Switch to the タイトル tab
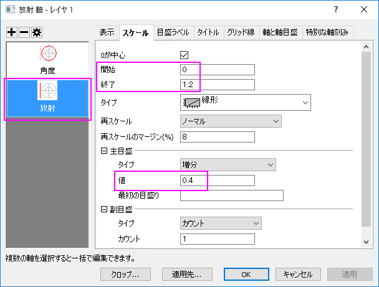379x287 pixels. pyautogui.click(x=208, y=32)
